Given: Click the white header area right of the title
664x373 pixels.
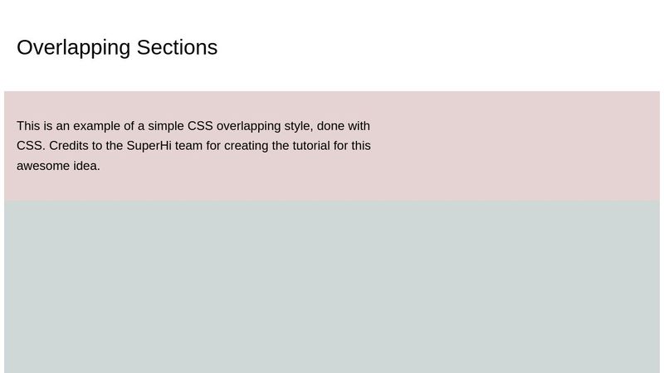Looking at the screenshot, I should point(441,46).
